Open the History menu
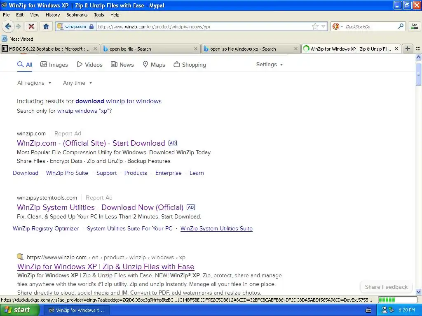This screenshot has width=422, height=316. click(x=52, y=15)
